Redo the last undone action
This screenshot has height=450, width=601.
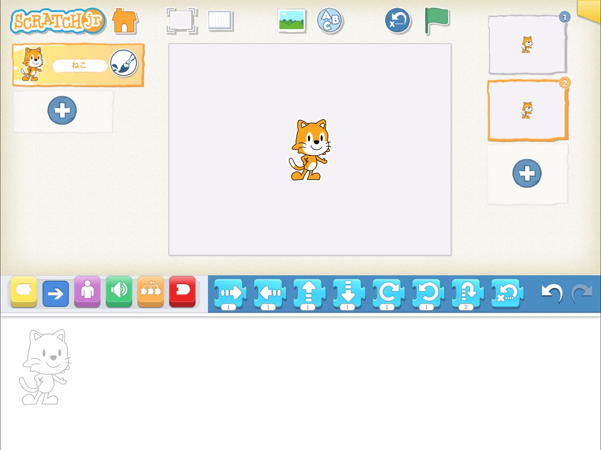[582, 293]
